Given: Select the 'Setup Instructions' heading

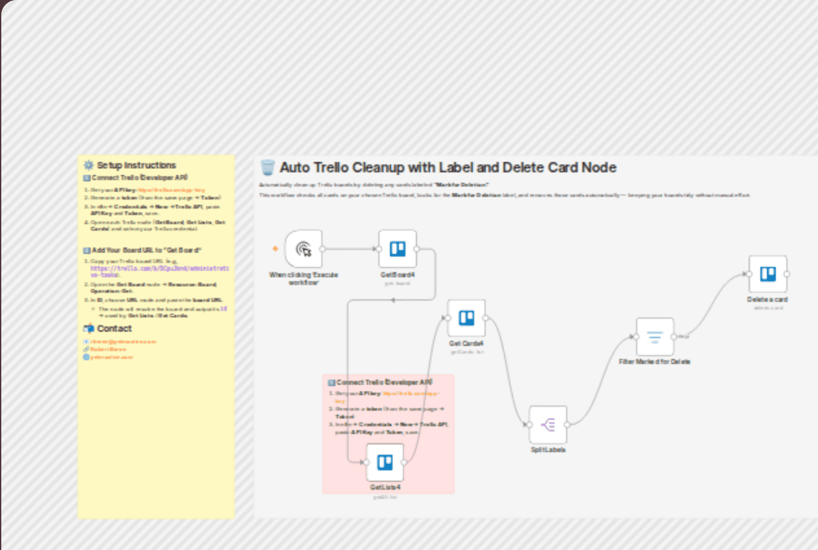Looking at the screenshot, I should coord(137,165).
